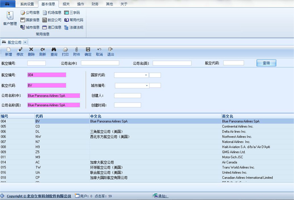
Task: Open attachments via the 附件 paperclip icon
Action: pos(77,51)
